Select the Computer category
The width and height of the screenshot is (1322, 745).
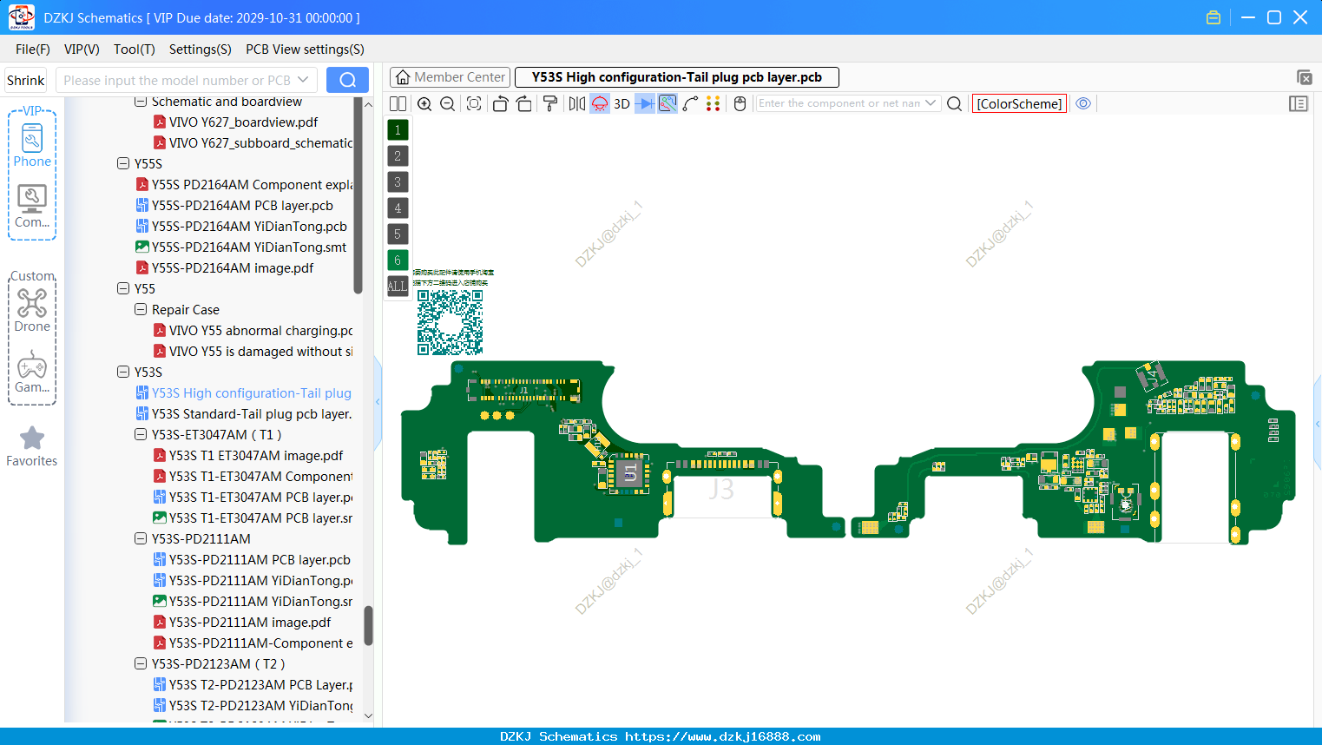point(32,207)
